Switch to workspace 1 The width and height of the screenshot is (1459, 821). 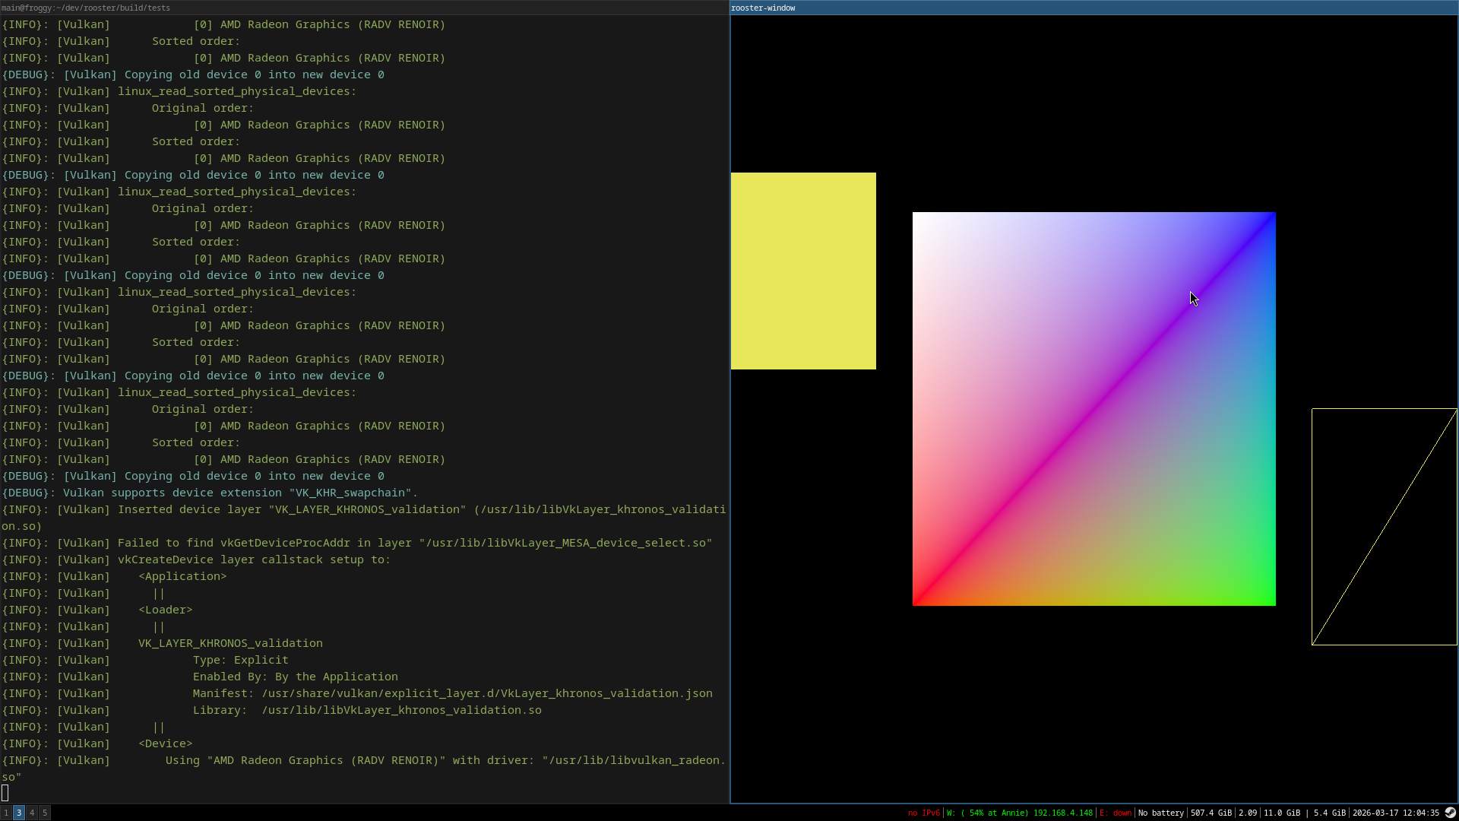click(6, 813)
